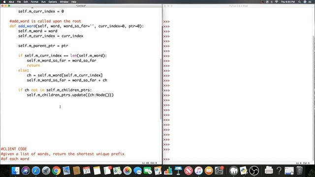Open OBS Studio in Dock
Screen dimensions: 315x177
tap(254, 171)
